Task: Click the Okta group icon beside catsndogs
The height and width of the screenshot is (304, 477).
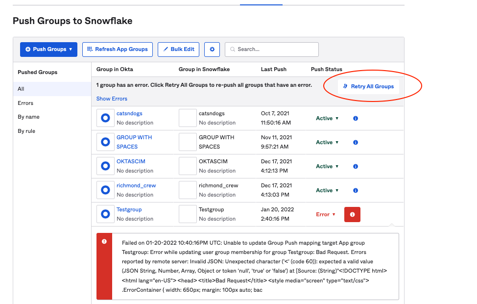Action: (104, 118)
